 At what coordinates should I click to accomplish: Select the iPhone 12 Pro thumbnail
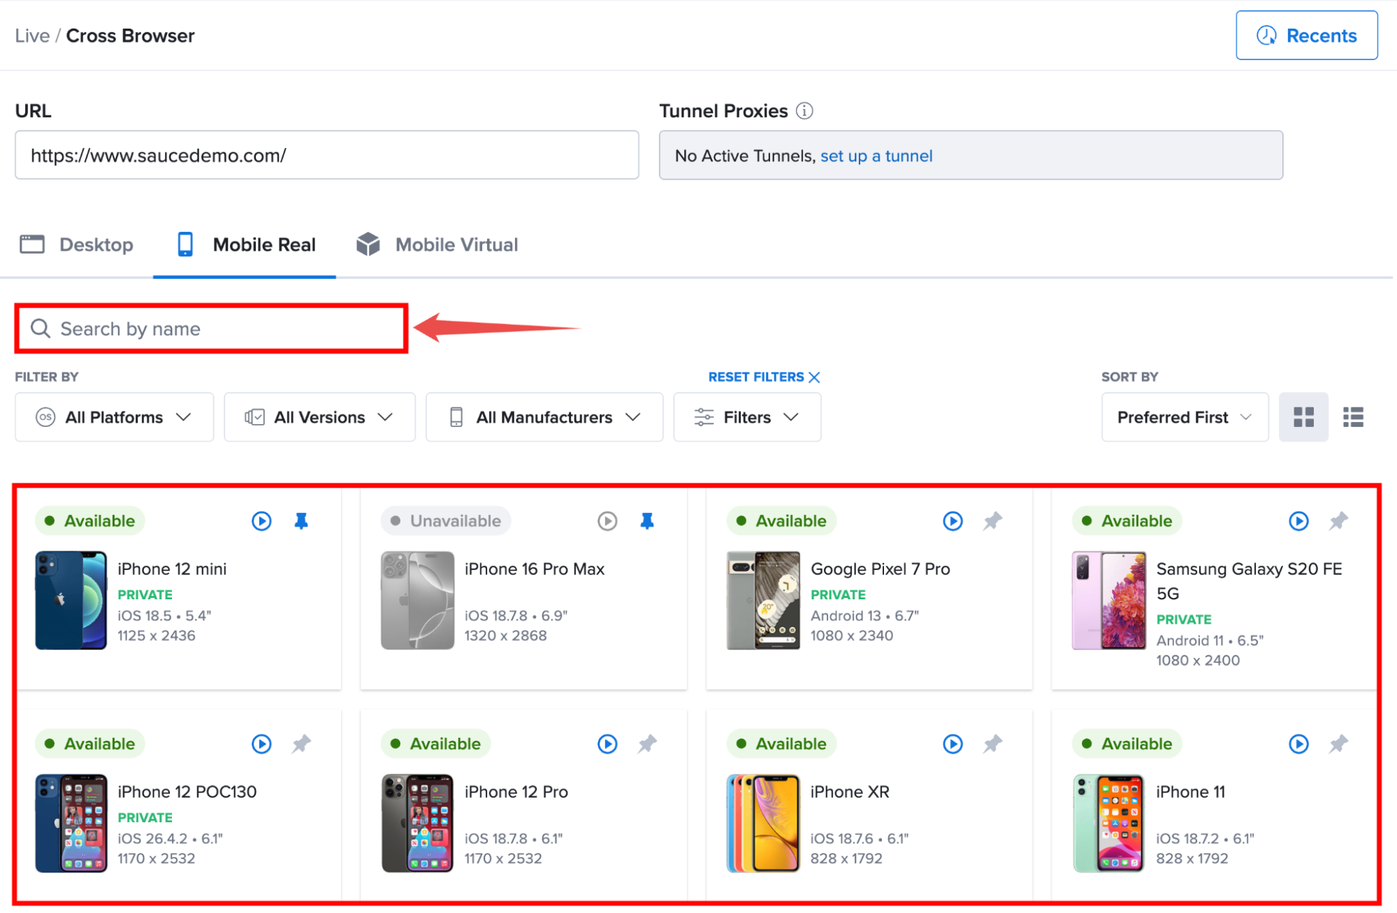click(x=417, y=823)
